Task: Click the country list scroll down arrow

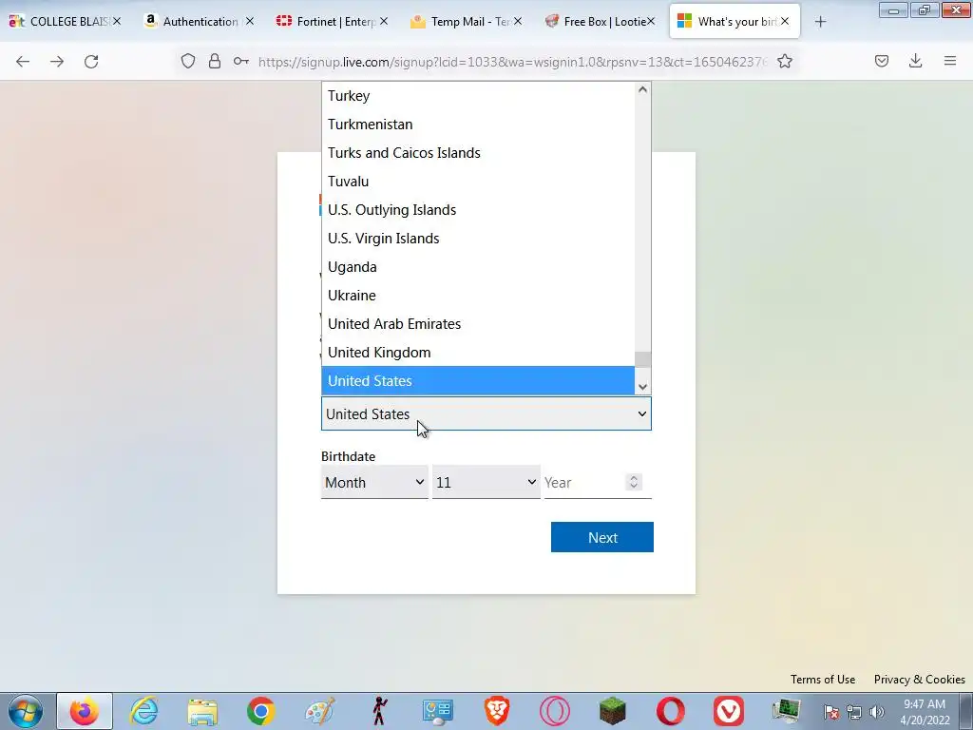Action: pyautogui.click(x=643, y=387)
